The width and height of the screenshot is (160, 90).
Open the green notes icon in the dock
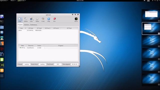pyautogui.click(x=2, y=59)
